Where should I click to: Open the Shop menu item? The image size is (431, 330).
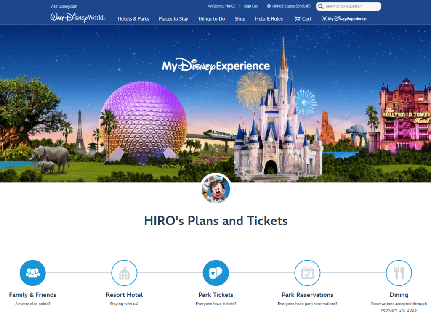240,19
